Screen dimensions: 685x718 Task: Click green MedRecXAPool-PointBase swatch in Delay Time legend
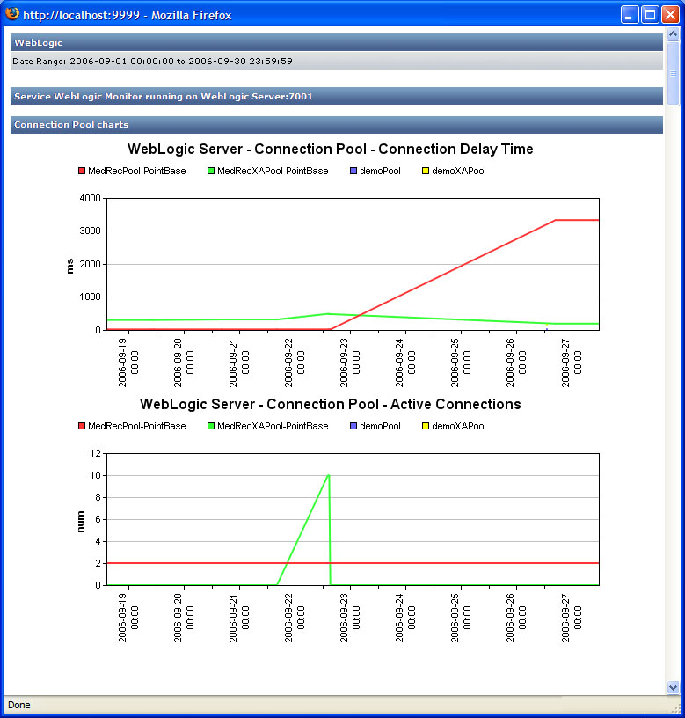(211, 171)
